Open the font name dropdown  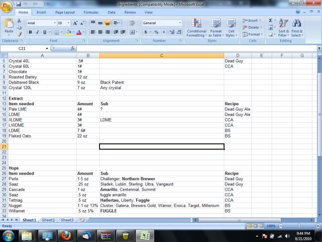click(x=55, y=23)
